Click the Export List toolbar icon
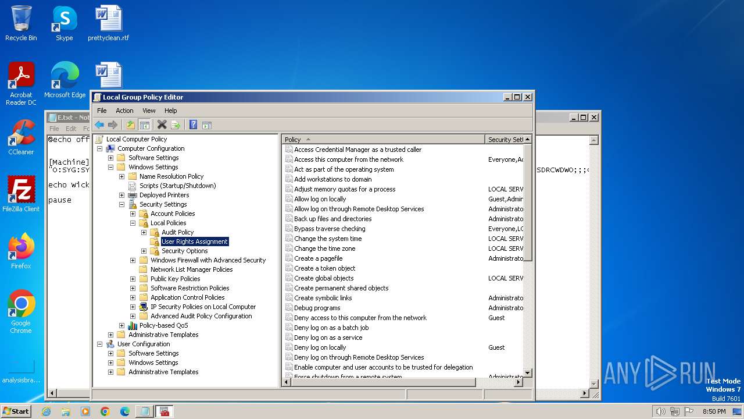 (x=176, y=125)
